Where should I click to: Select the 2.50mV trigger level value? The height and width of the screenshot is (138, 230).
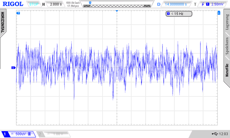tap(217, 4)
